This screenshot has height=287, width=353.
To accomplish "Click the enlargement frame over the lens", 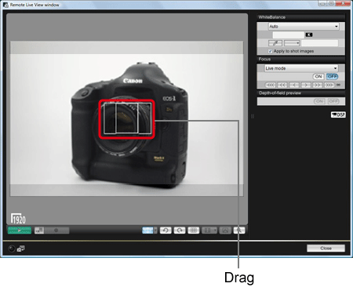I will click(x=127, y=119).
